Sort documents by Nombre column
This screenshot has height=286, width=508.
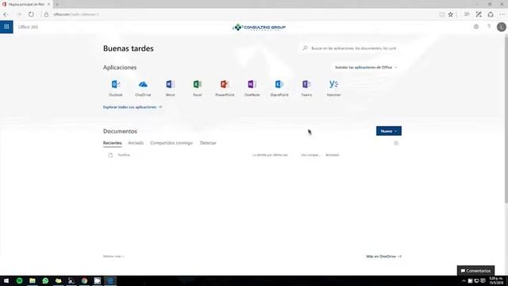pos(124,155)
